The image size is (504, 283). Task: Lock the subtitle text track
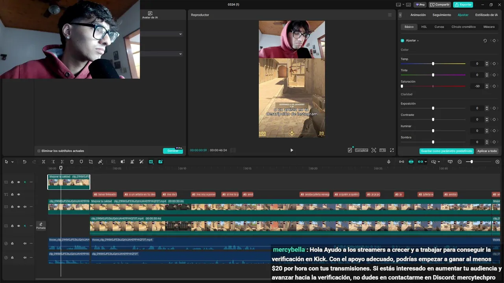(x=12, y=194)
